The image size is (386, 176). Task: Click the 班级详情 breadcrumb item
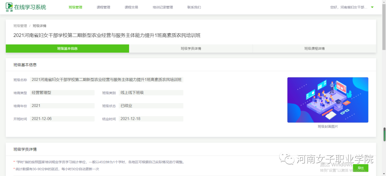[x=39, y=26]
